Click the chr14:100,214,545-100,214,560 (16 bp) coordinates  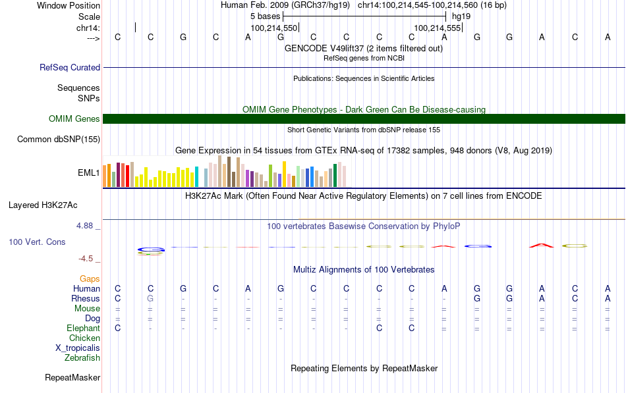click(x=432, y=5)
